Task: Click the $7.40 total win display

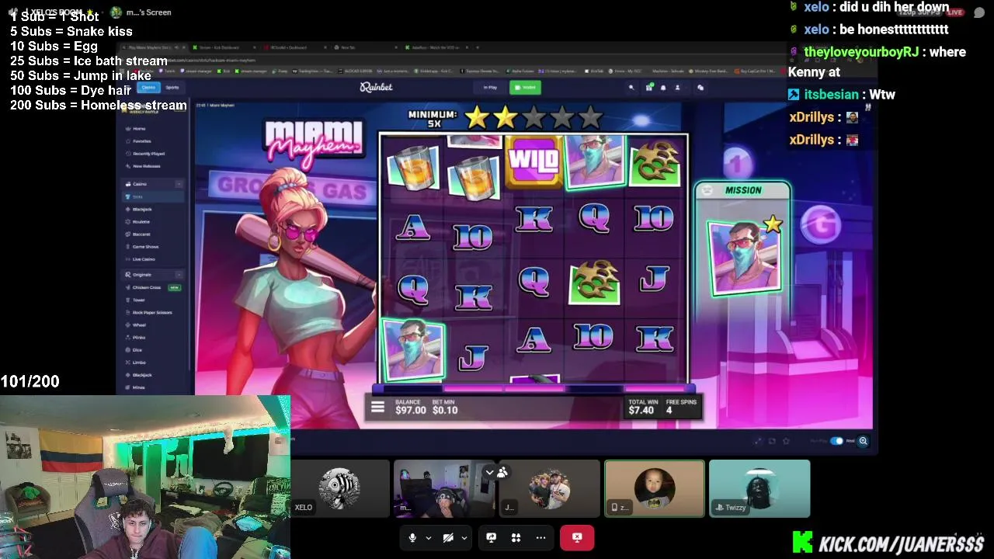Action: (641, 407)
